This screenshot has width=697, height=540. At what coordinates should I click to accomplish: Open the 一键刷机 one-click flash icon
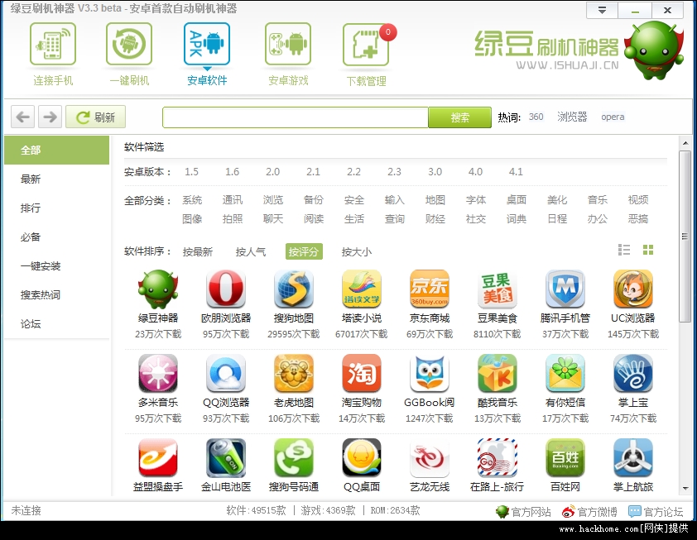129,44
